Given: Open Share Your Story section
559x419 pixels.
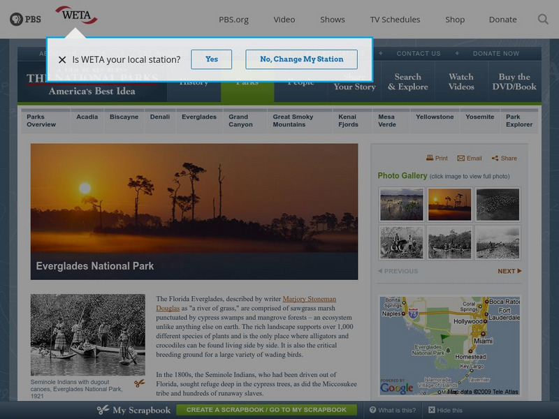Looking at the screenshot, I should (354, 84).
